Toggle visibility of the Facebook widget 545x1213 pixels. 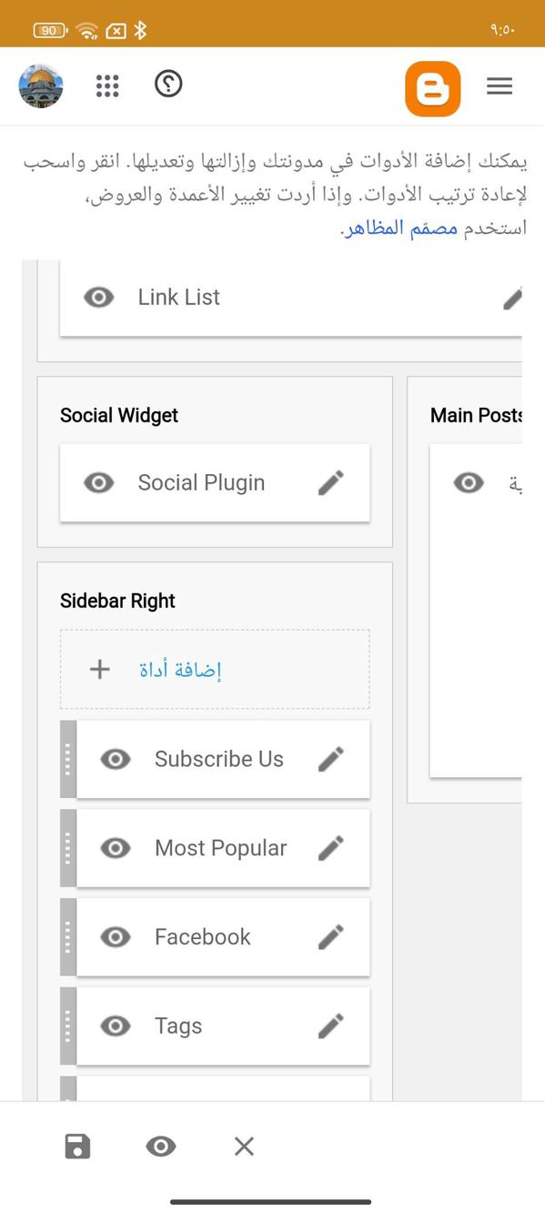point(116,936)
